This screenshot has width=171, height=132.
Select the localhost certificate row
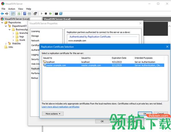tap(103, 62)
